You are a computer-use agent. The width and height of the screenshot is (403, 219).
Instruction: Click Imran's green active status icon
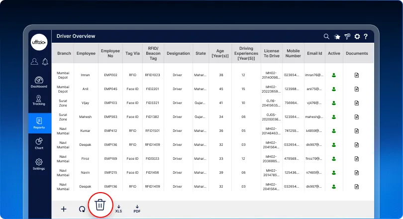click(x=334, y=75)
